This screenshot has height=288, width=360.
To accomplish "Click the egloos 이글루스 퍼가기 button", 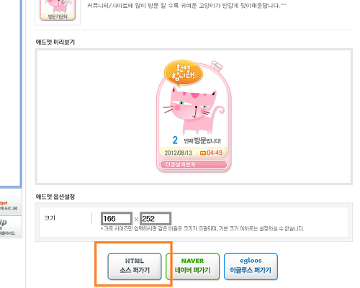I will [251, 266].
